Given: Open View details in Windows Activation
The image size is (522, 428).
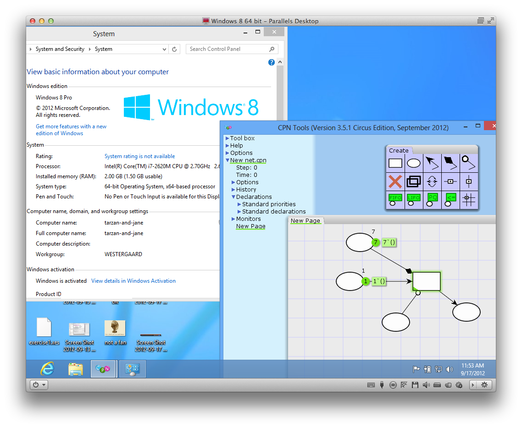Looking at the screenshot, I should [x=133, y=281].
